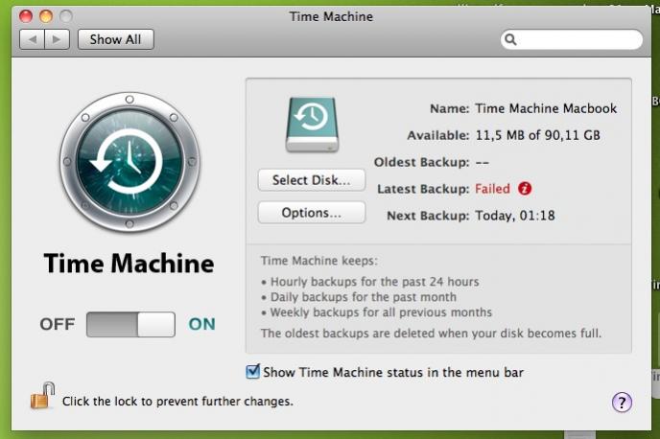Screen dimensions: 660x439
Task: Click the large Time Machine clock icon
Action: pyautogui.click(x=130, y=162)
